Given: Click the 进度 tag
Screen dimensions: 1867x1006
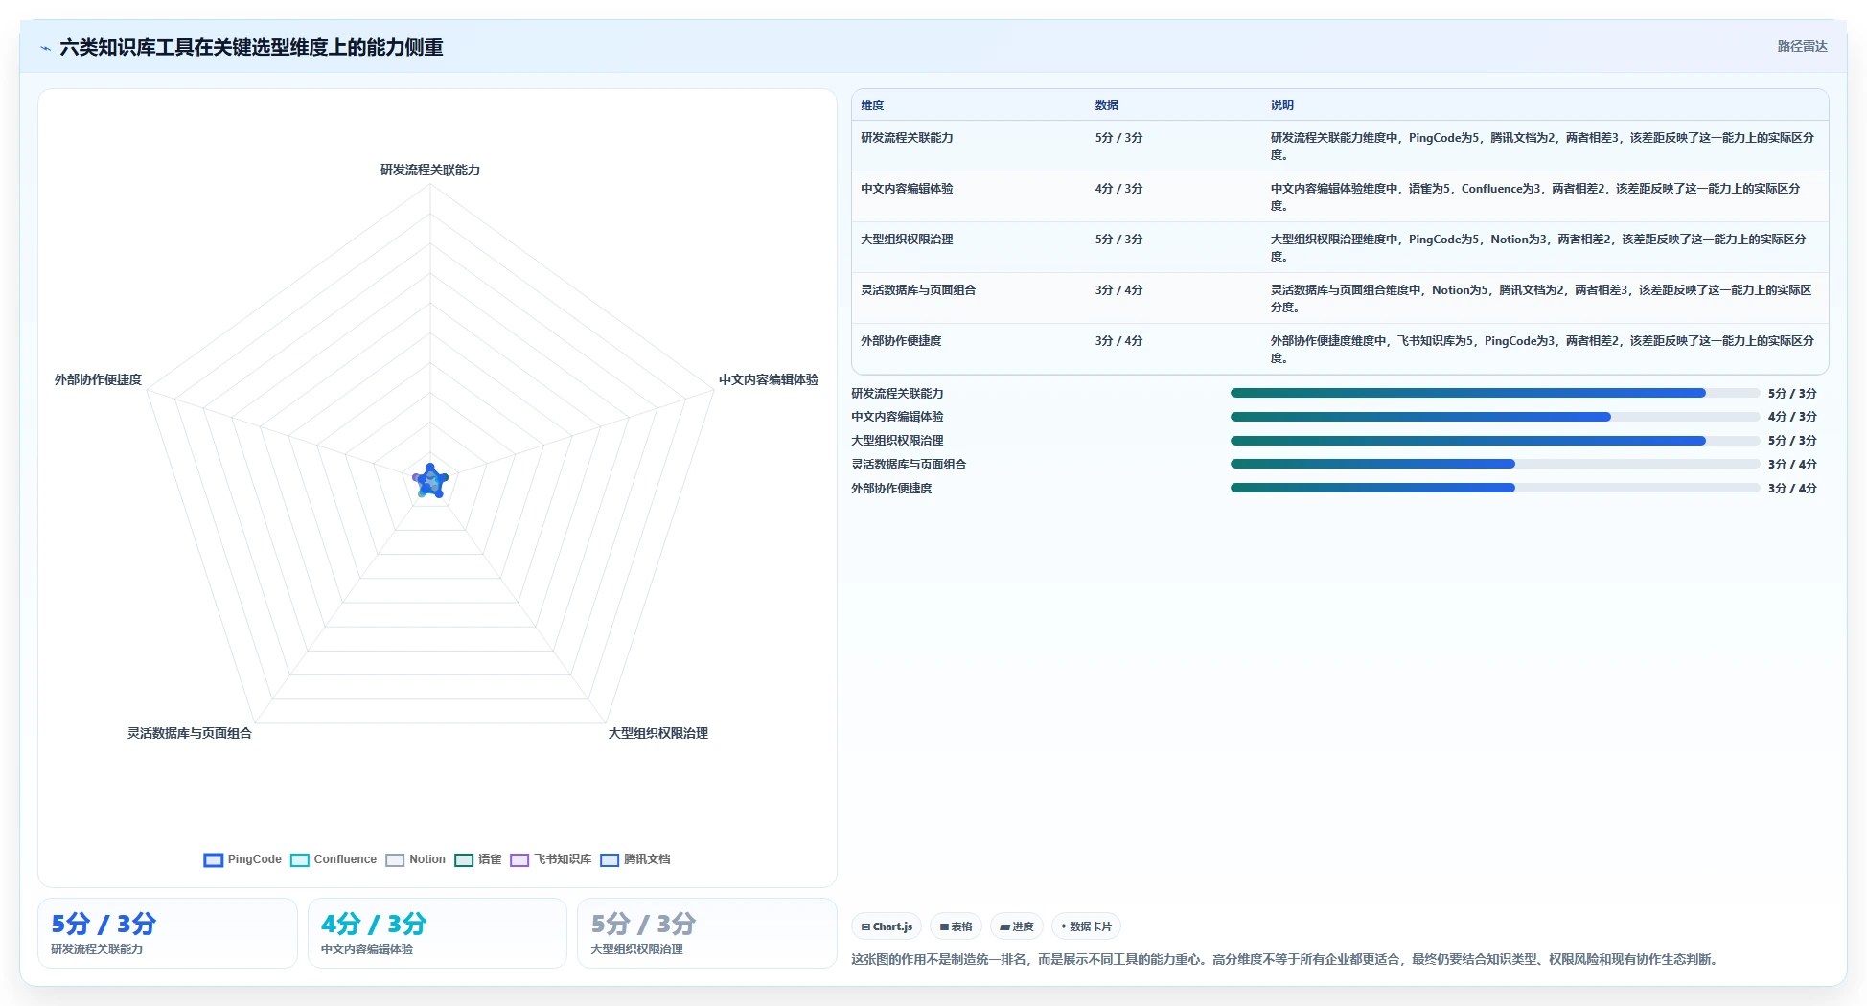Looking at the screenshot, I should pos(1017,926).
